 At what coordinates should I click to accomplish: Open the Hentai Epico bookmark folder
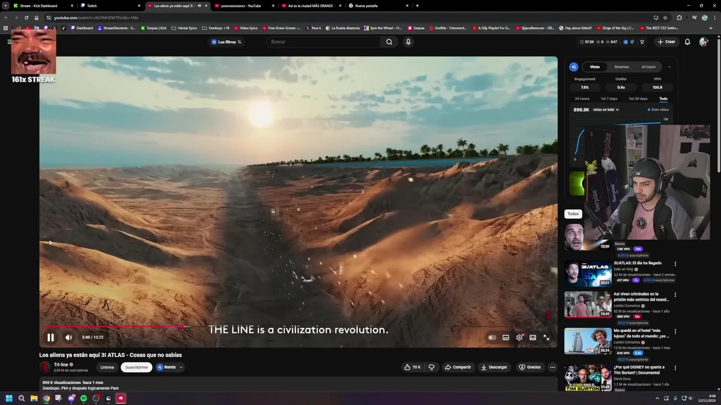click(184, 28)
